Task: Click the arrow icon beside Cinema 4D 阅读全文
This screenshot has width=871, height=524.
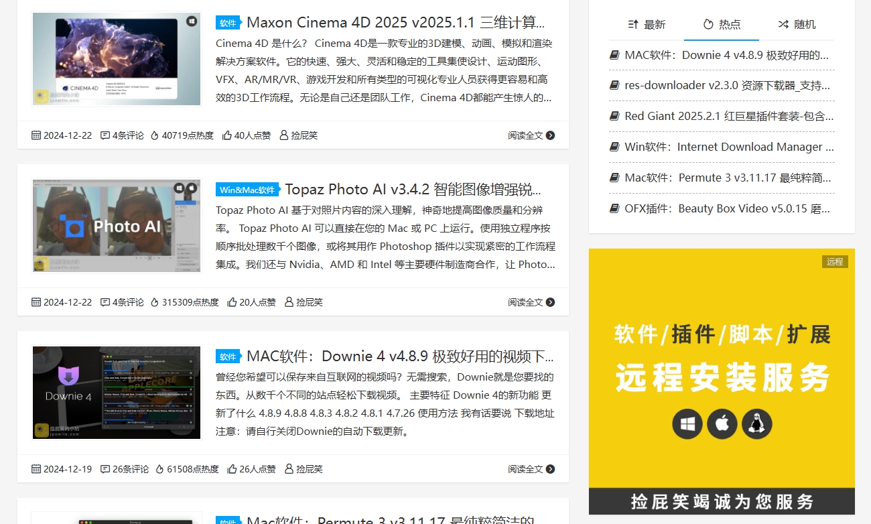Action: tap(551, 135)
